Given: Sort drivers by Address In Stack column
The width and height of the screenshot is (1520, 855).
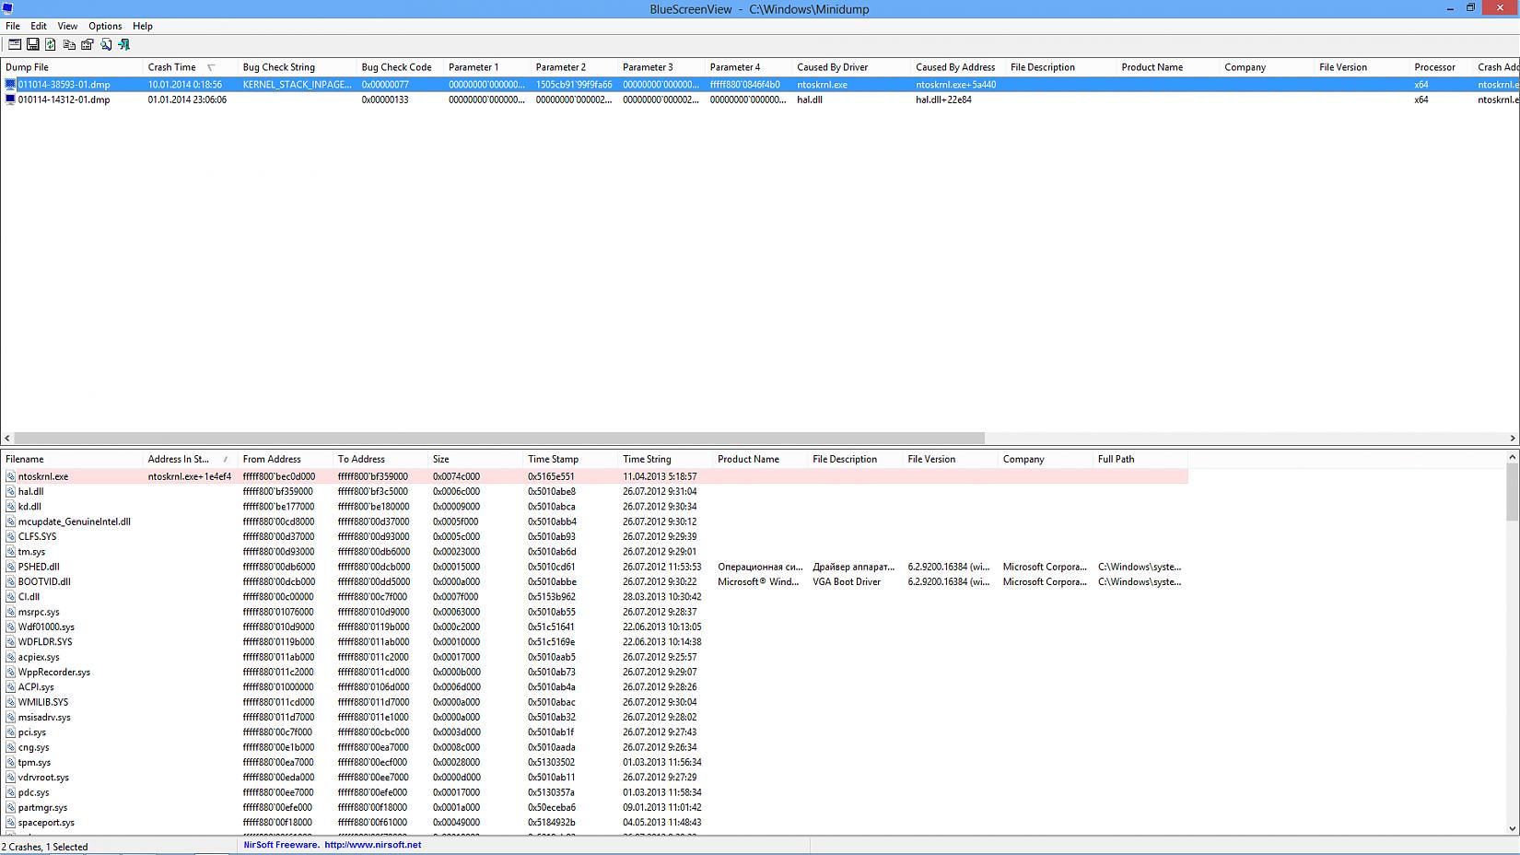Looking at the screenshot, I should [x=179, y=459].
